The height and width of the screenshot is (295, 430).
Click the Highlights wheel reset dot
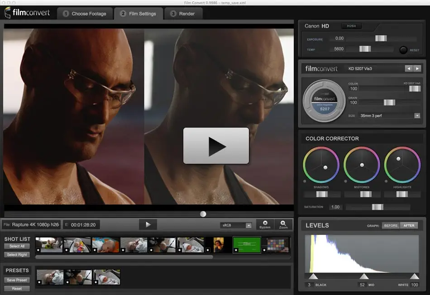386,181
